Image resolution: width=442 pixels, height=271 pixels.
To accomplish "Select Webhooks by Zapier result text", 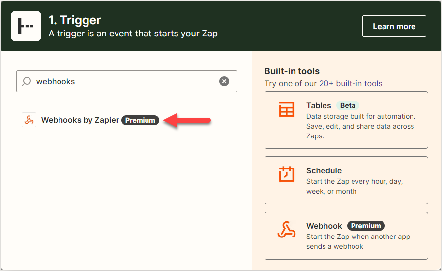I will [80, 120].
